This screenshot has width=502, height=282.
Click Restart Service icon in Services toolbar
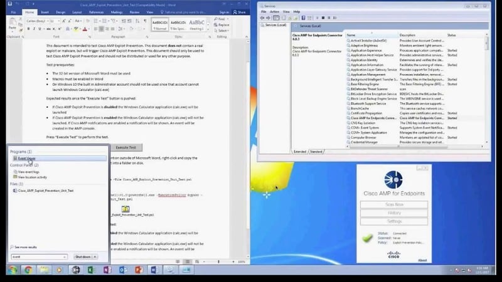335,18
